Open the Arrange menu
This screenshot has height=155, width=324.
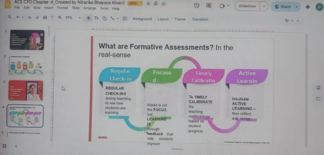coord(90,8)
